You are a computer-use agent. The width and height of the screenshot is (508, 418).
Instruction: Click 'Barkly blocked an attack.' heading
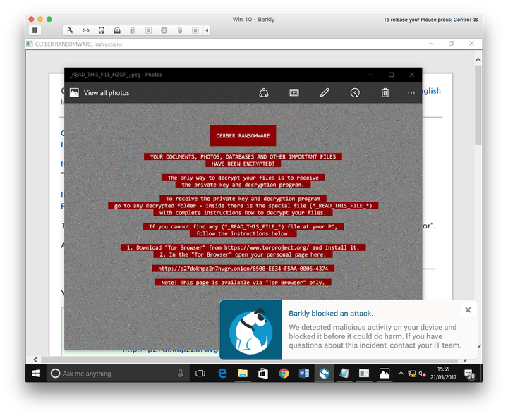(331, 314)
